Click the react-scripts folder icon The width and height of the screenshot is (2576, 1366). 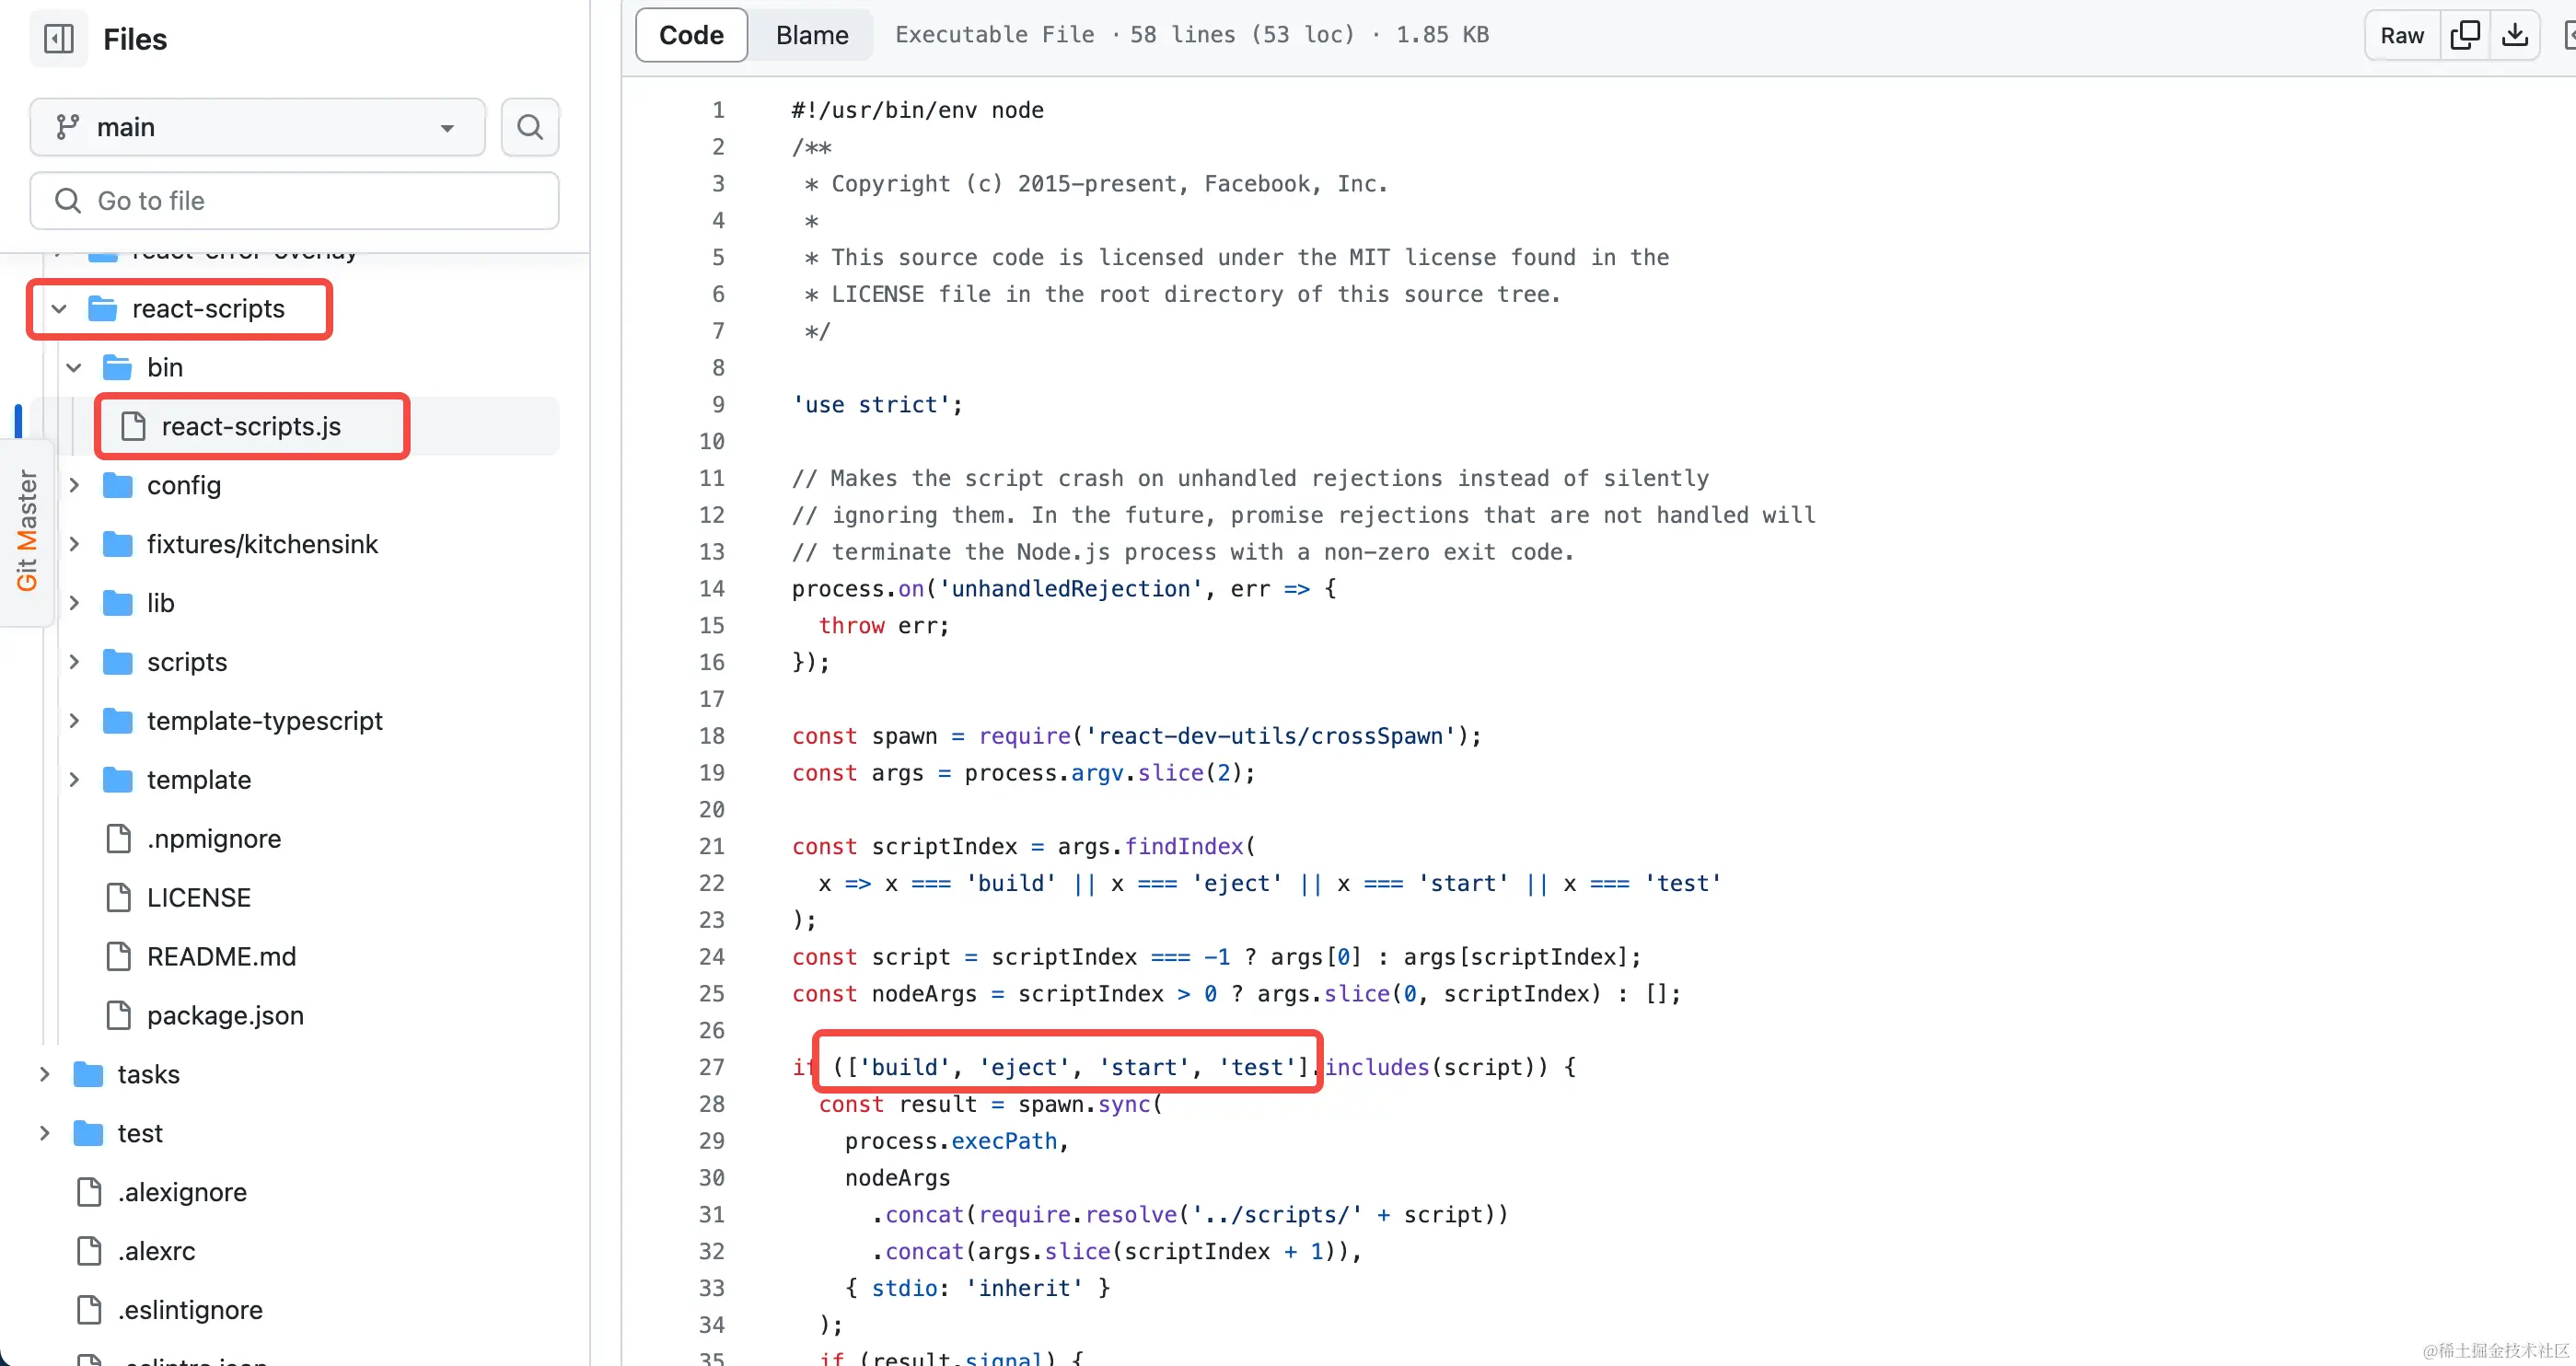(103, 309)
